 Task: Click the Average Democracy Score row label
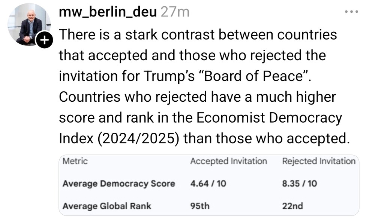click(118, 184)
